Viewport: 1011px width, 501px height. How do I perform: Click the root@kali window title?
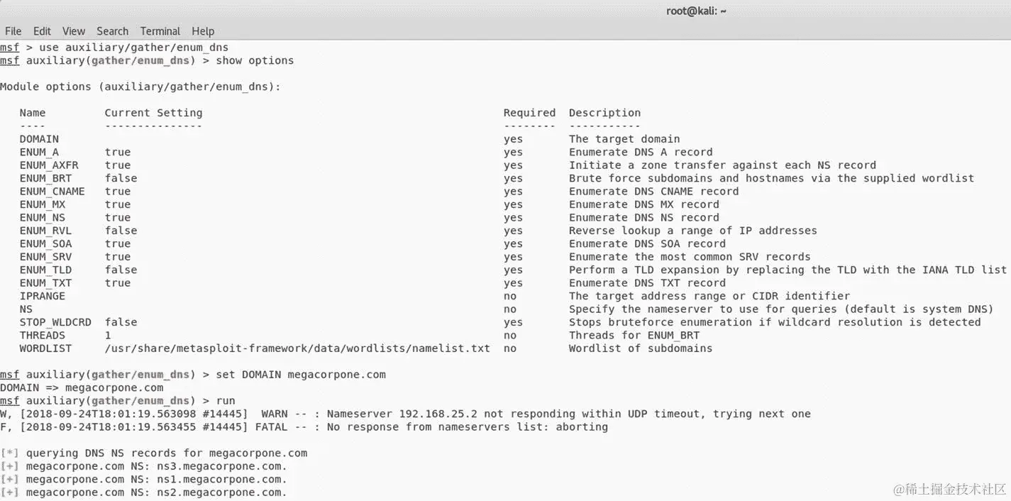click(x=697, y=11)
